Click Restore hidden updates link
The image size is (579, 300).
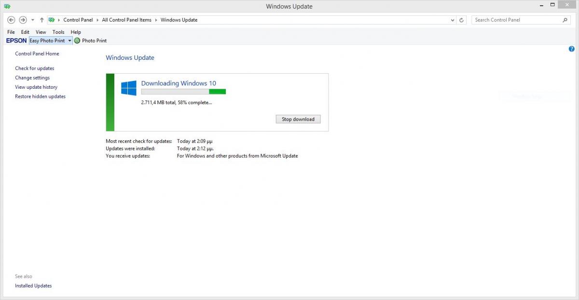click(40, 96)
